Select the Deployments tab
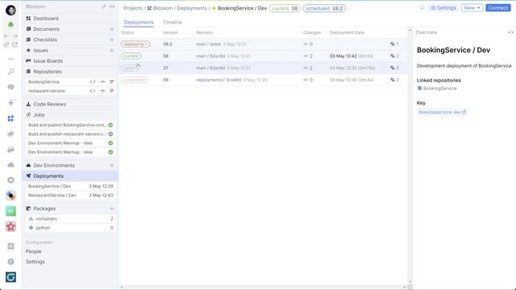The image size is (516, 290). click(139, 23)
